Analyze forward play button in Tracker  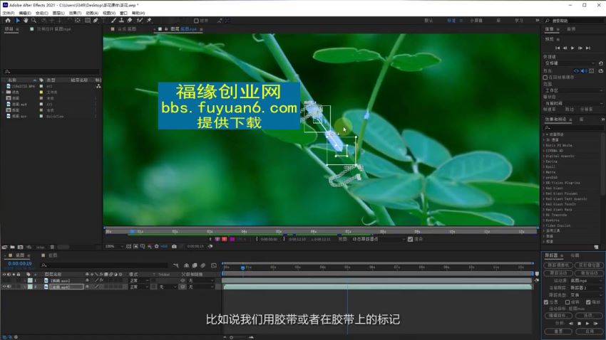coord(587,324)
